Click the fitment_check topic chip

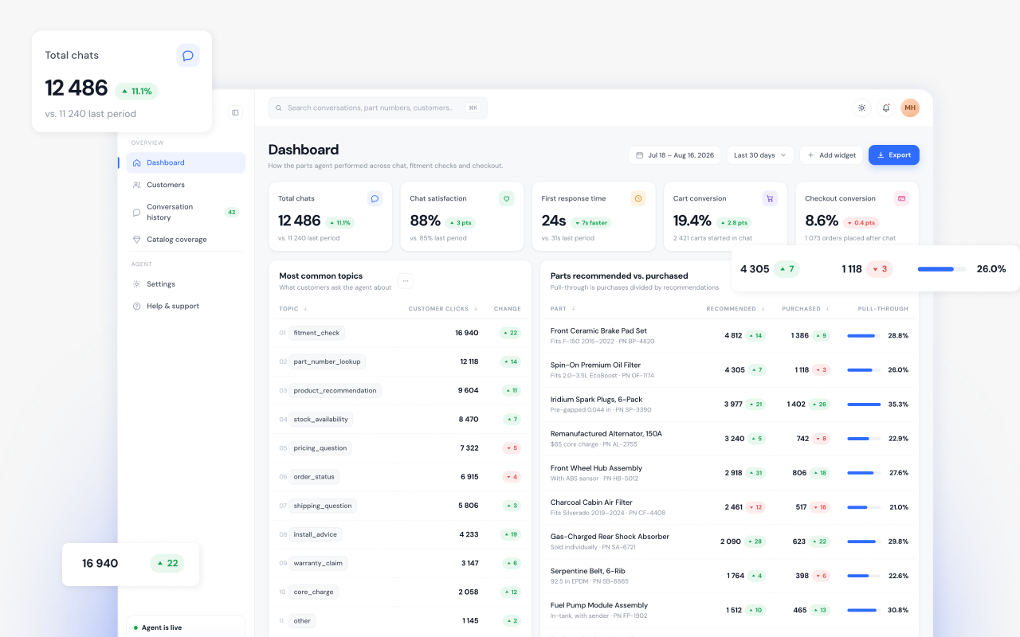[316, 333]
